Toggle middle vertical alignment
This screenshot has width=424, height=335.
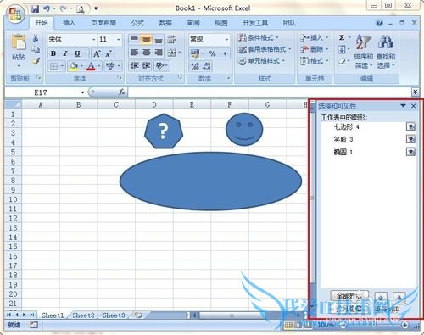(x=146, y=39)
